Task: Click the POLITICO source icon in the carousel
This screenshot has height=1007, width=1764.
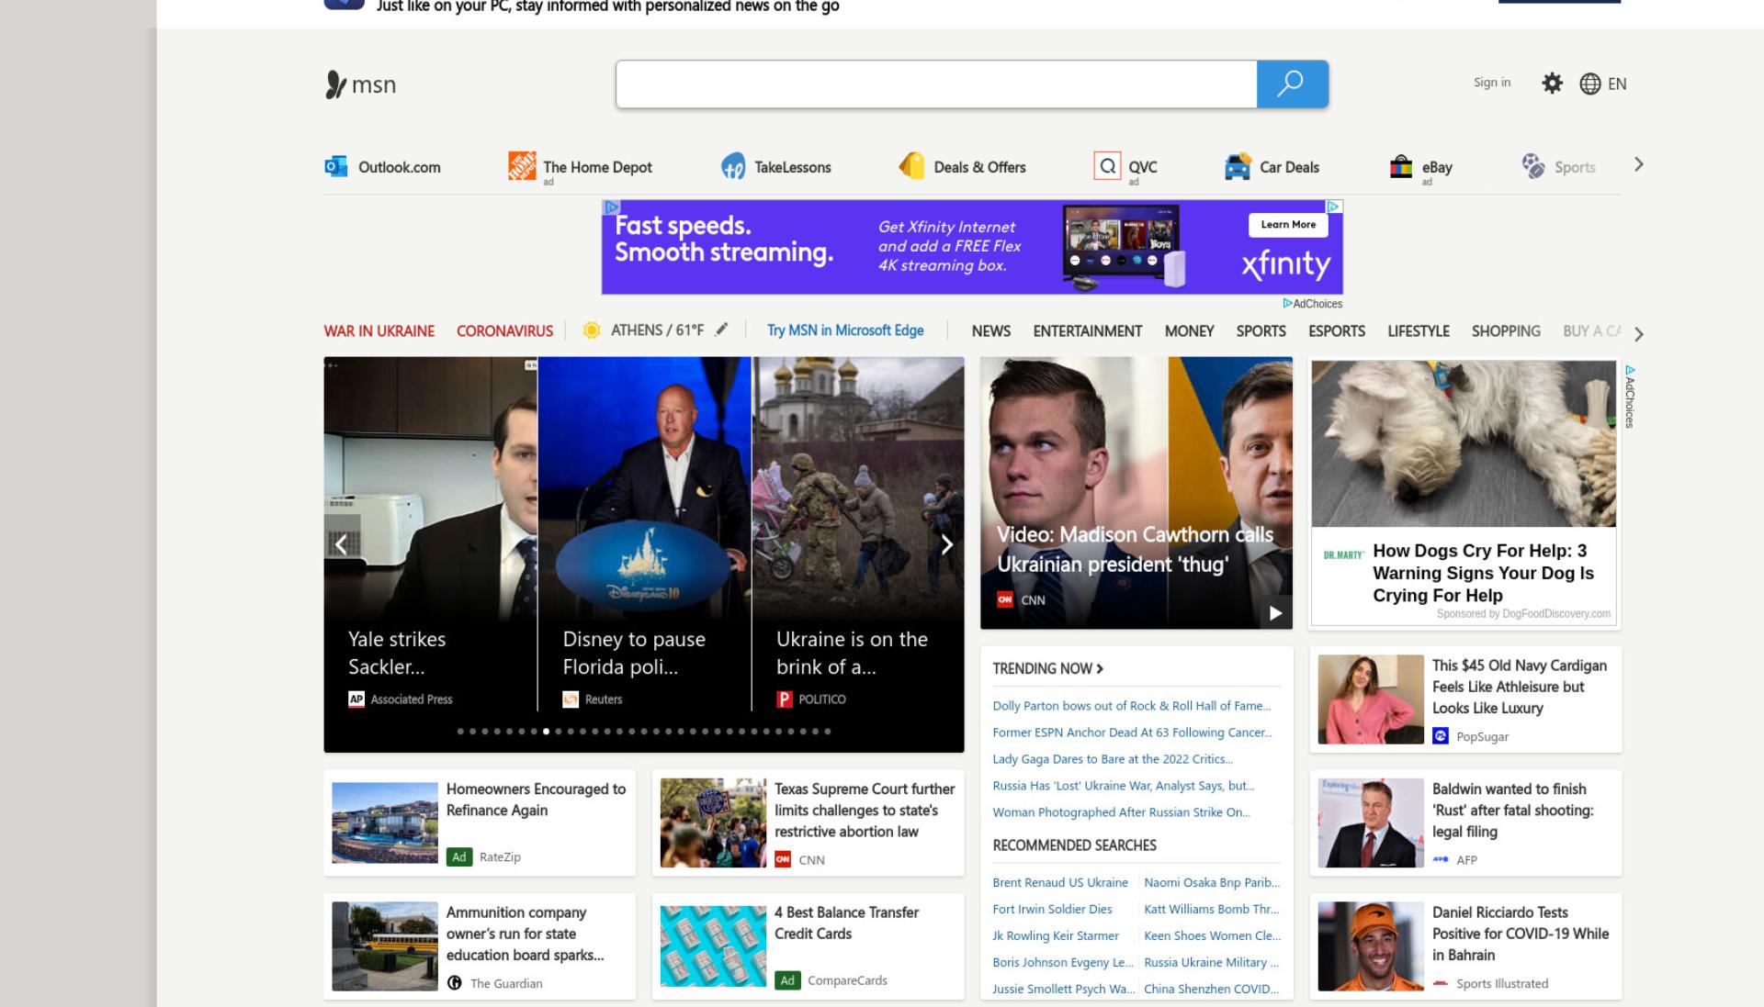Action: (x=785, y=699)
